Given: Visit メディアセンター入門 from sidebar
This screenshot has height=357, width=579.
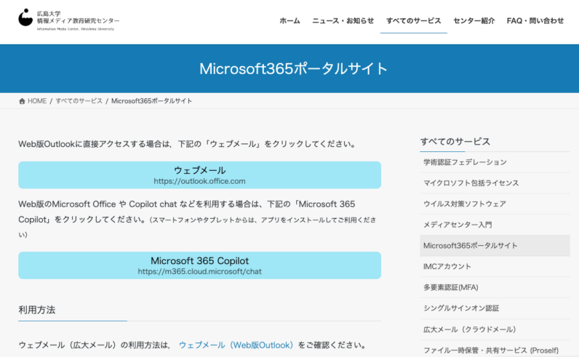Looking at the screenshot, I should click(x=458, y=225).
